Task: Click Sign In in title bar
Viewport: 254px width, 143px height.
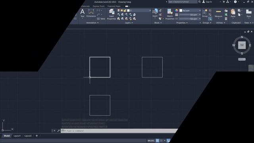Action: (x=207, y=2)
